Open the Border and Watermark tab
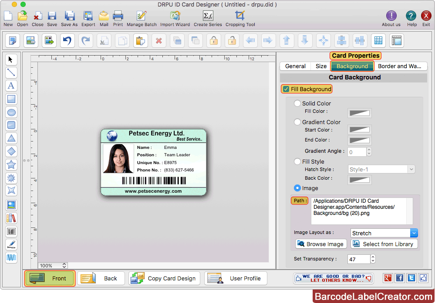Viewport: 435px width, 303px height. 399,66
